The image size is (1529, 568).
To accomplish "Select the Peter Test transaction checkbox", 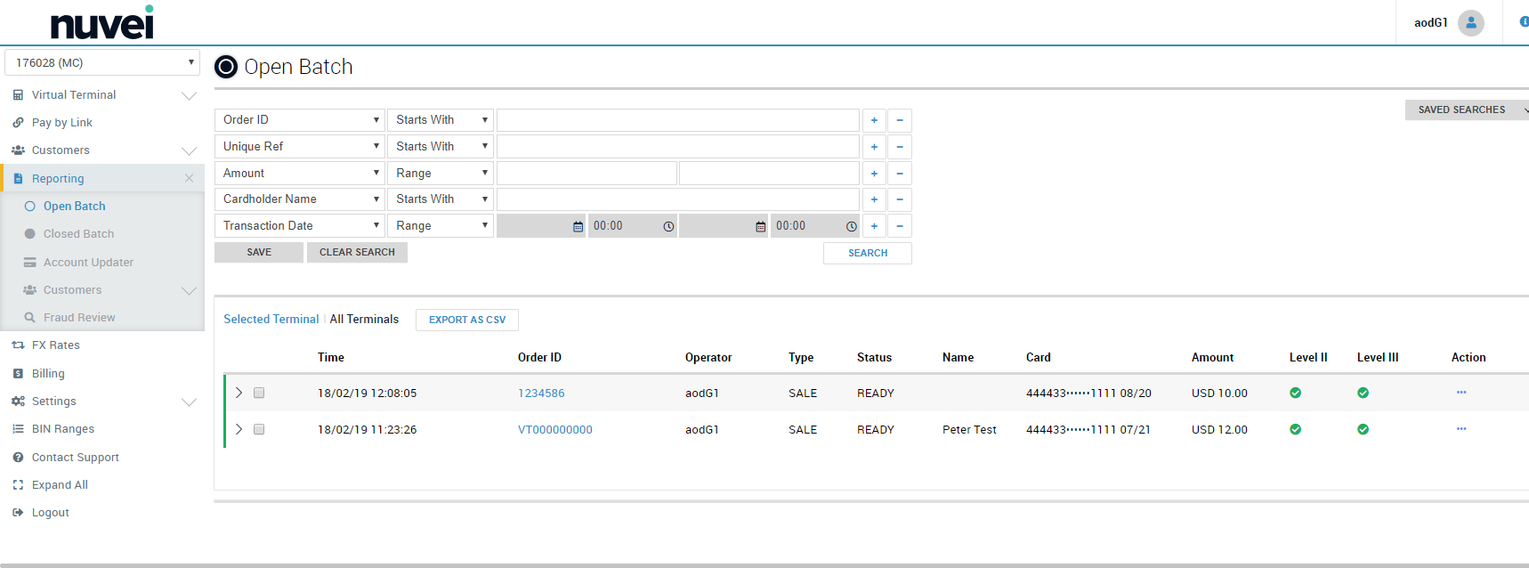I will 259,429.
